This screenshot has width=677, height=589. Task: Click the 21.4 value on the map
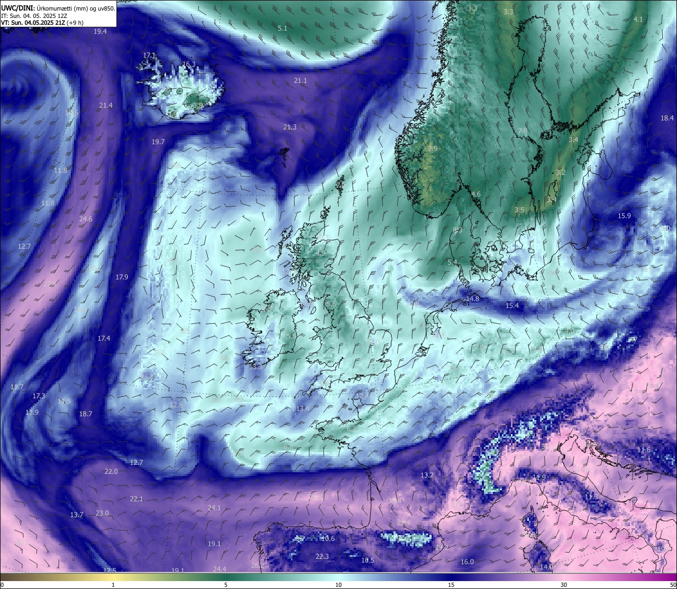(106, 105)
